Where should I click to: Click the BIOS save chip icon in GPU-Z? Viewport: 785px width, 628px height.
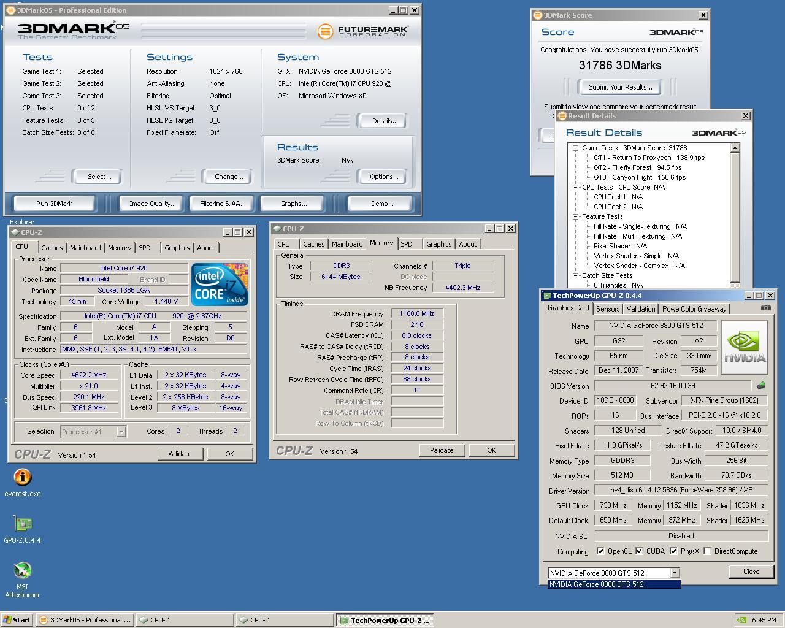pyautogui.click(x=761, y=386)
